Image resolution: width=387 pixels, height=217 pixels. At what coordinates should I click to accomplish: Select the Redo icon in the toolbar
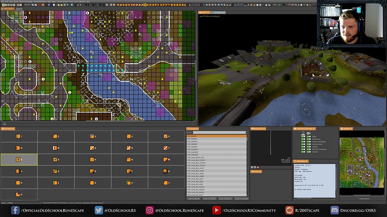click(x=28, y=6)
